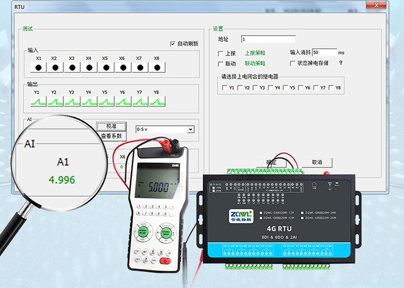Toggle the Y8 output waveform icon
This screenshot has height=288, width=404.
[x=157, y=101]
